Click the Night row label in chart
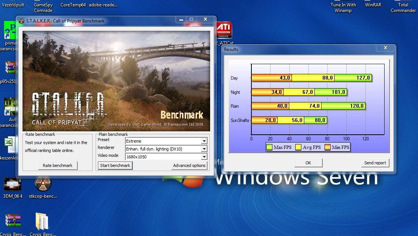This screenshot has height=236, width=418. point(235,92)
